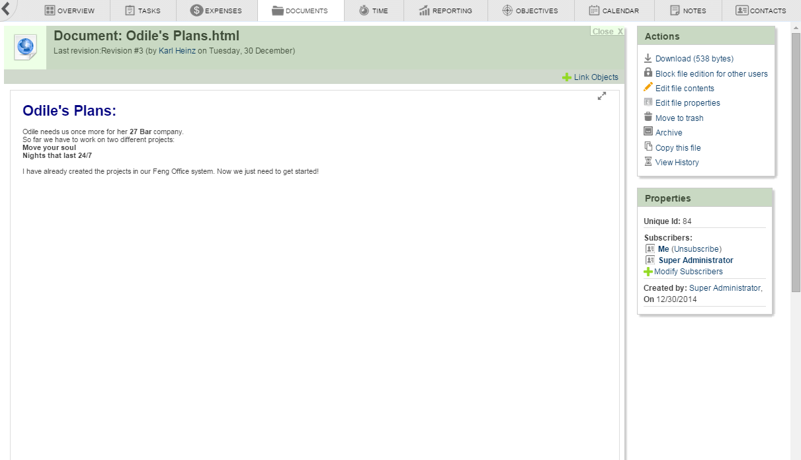Close the document view
The width and height of the screenshot is (801, 460).
pyautogui.click(x=607, y=32)
